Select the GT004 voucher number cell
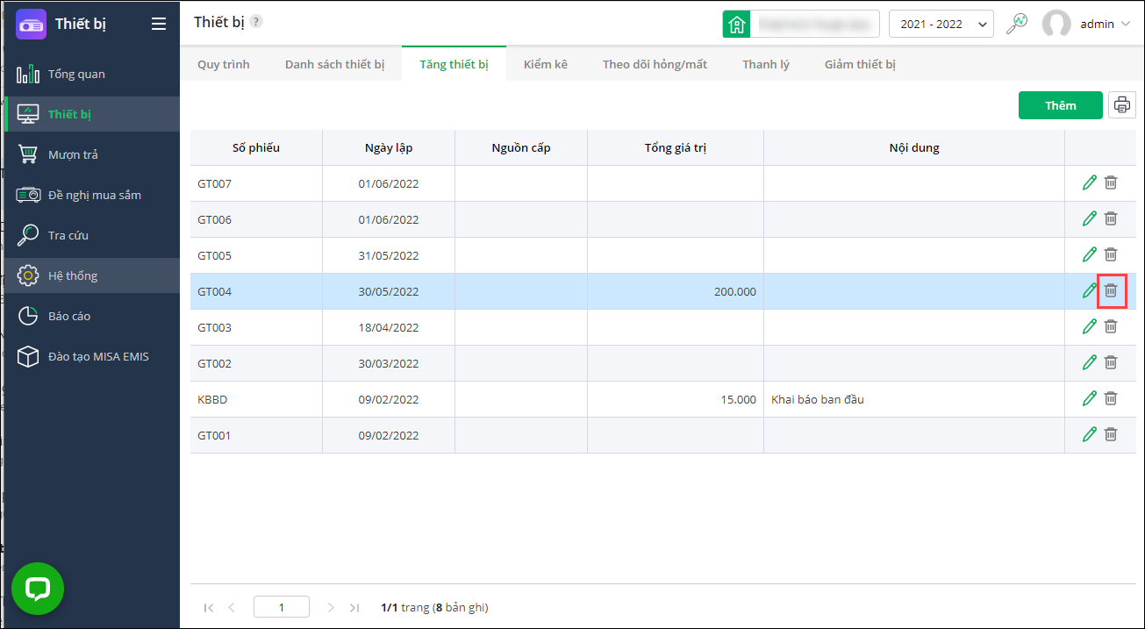Image resolution: width=1145 pixels, height=629 pixels. pos(256,291)
